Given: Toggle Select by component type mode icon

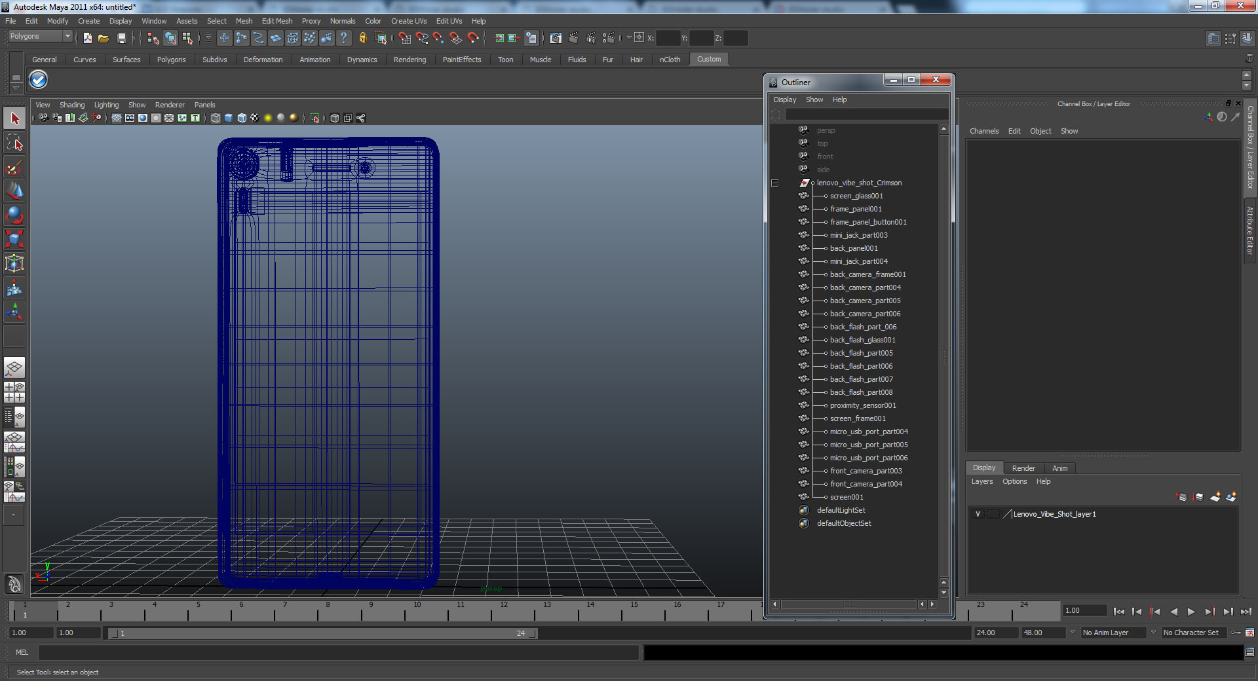Looking at the screenshot, I should click(x=187, y=38).
